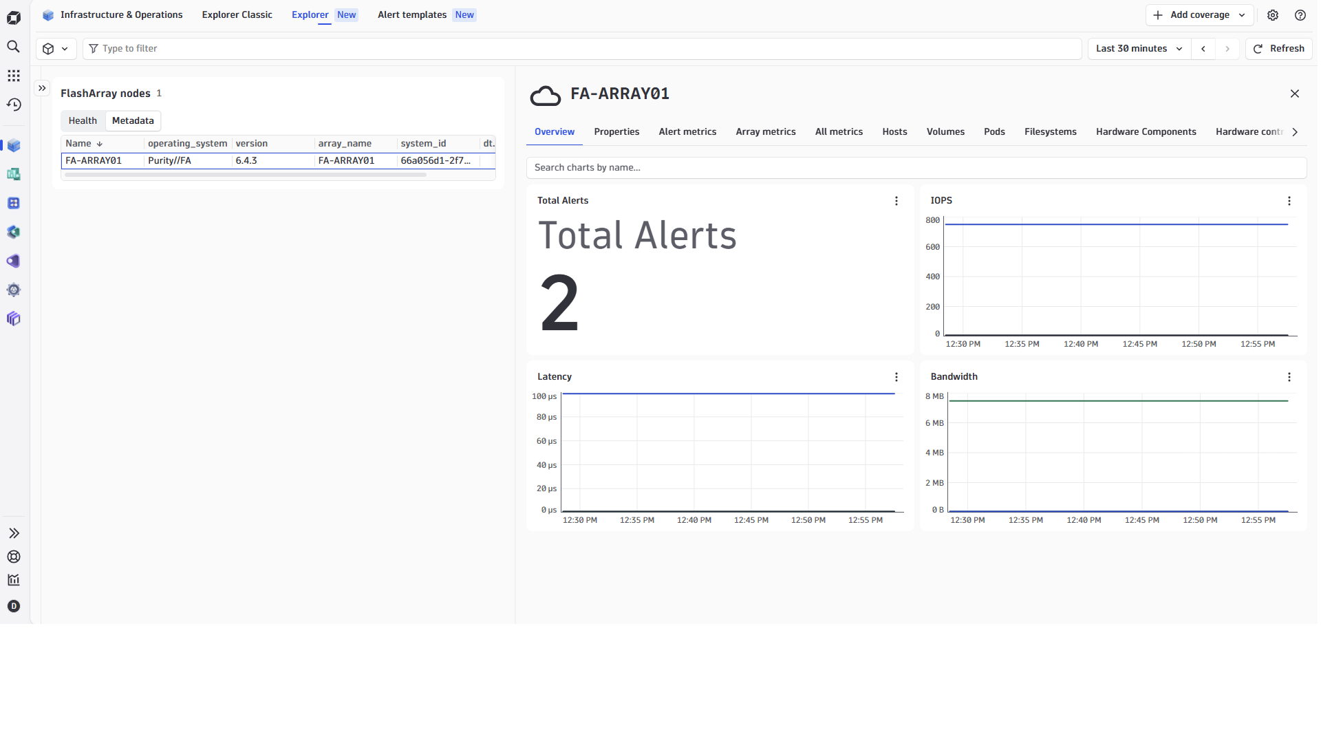Open the search magnifier in the sidebar
This screenshot has width=1321, height=743.
point(14,47)
